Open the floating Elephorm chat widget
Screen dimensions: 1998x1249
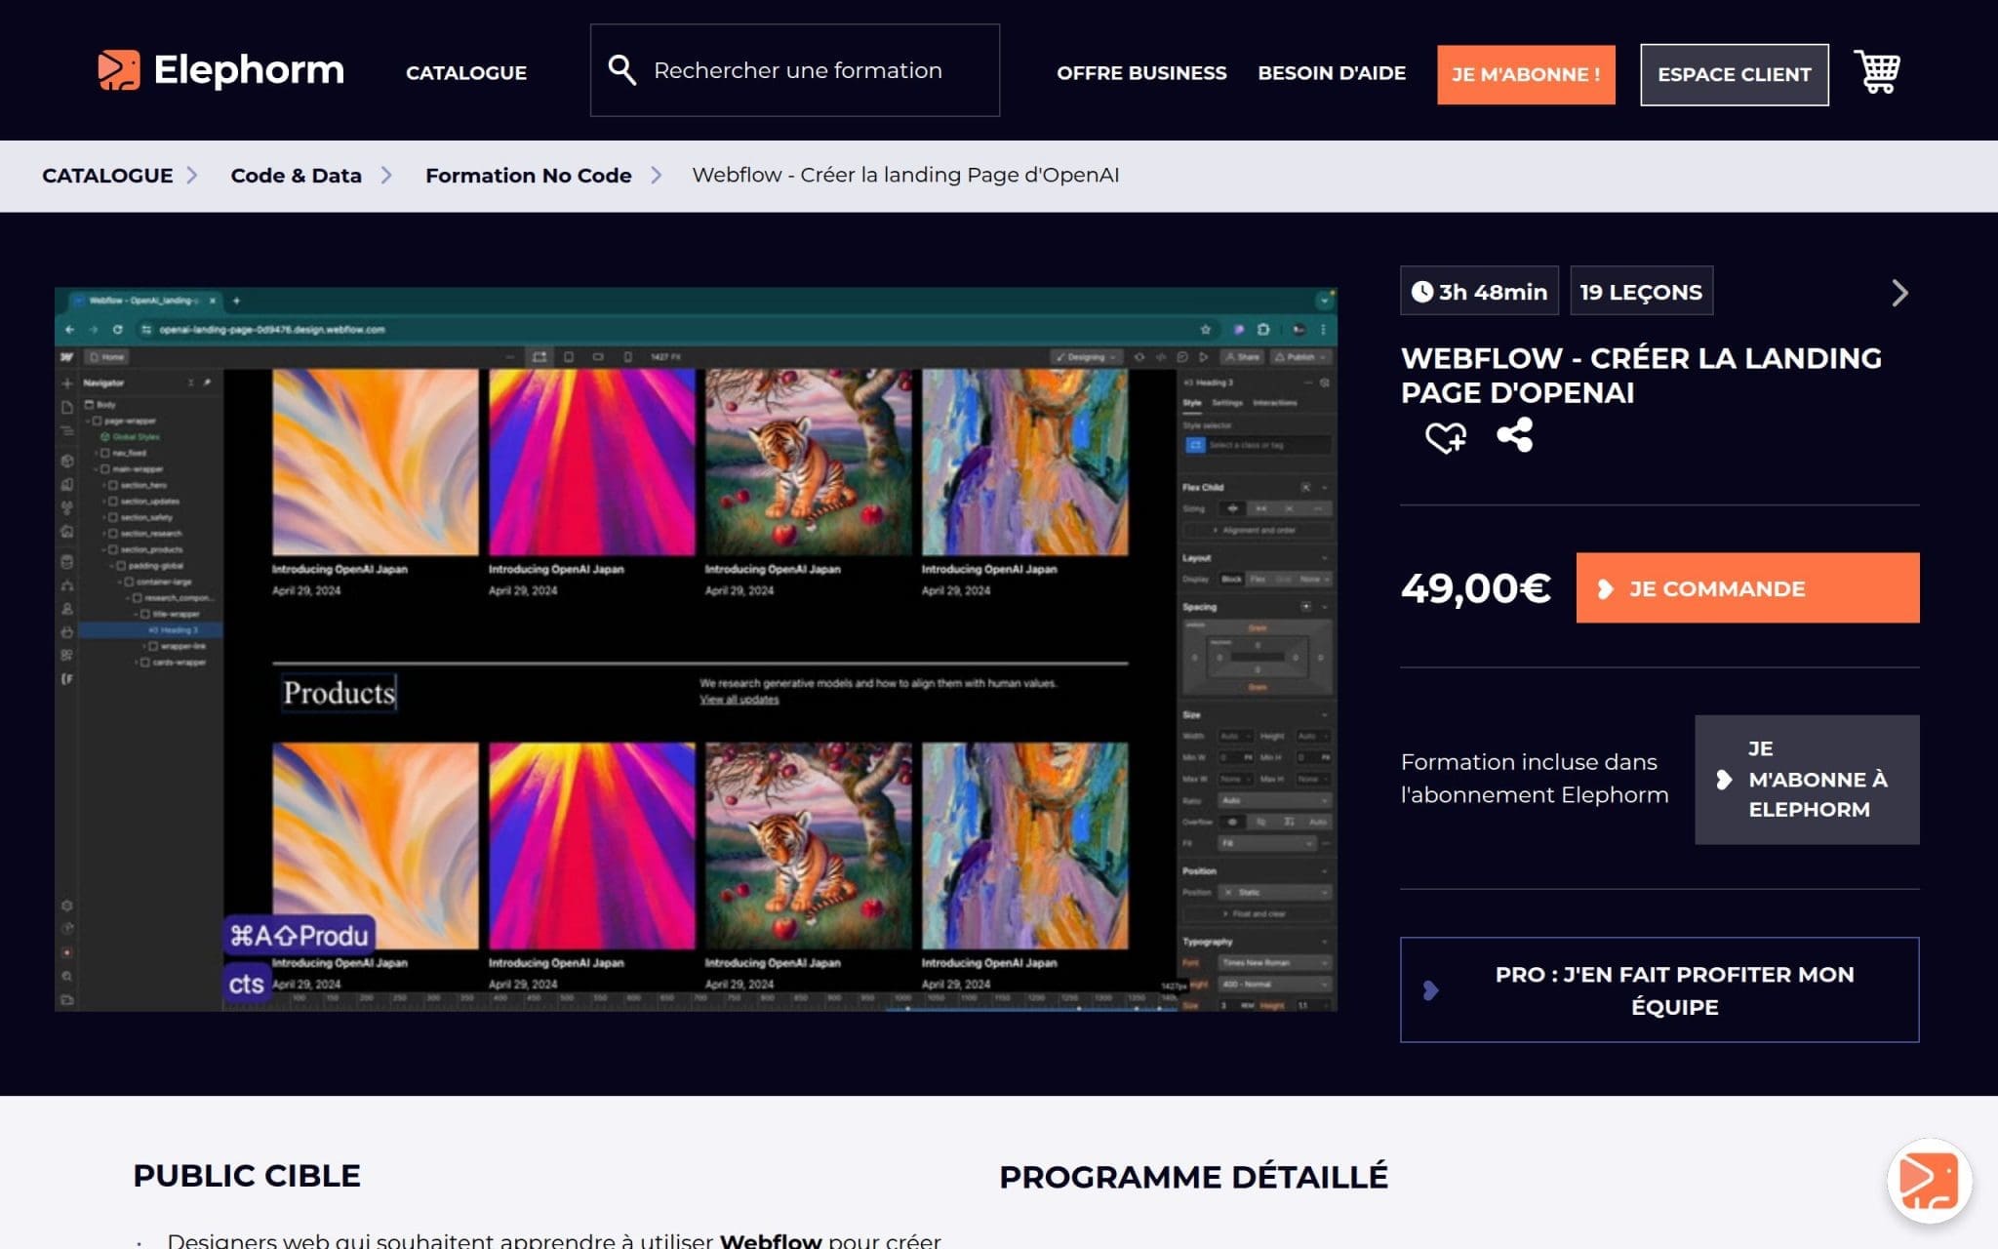[1929, 1181]
